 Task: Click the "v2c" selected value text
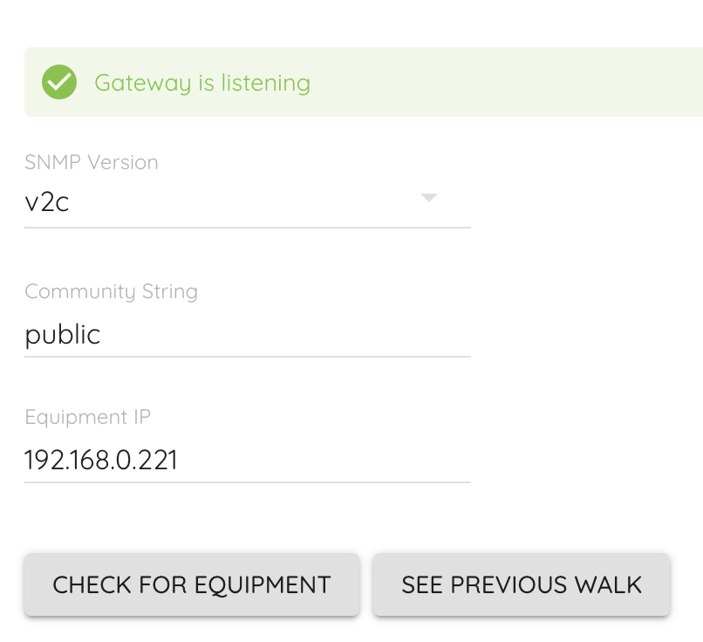pyautogui.click(x=47, y=203)
